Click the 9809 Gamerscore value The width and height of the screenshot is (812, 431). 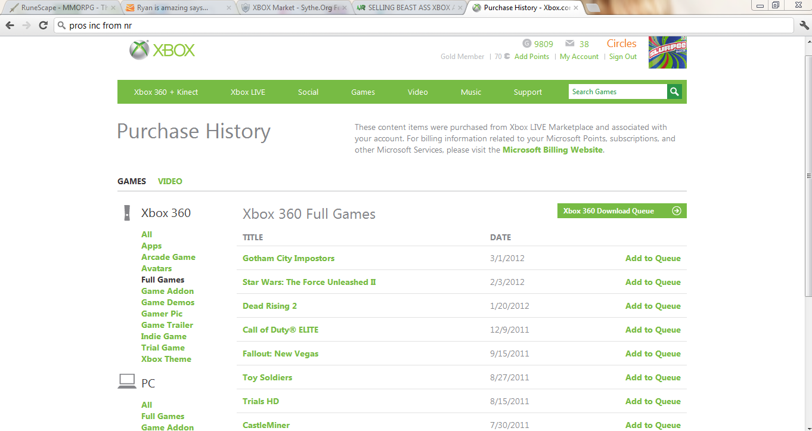pyautogui.click(x=544, y=44)
